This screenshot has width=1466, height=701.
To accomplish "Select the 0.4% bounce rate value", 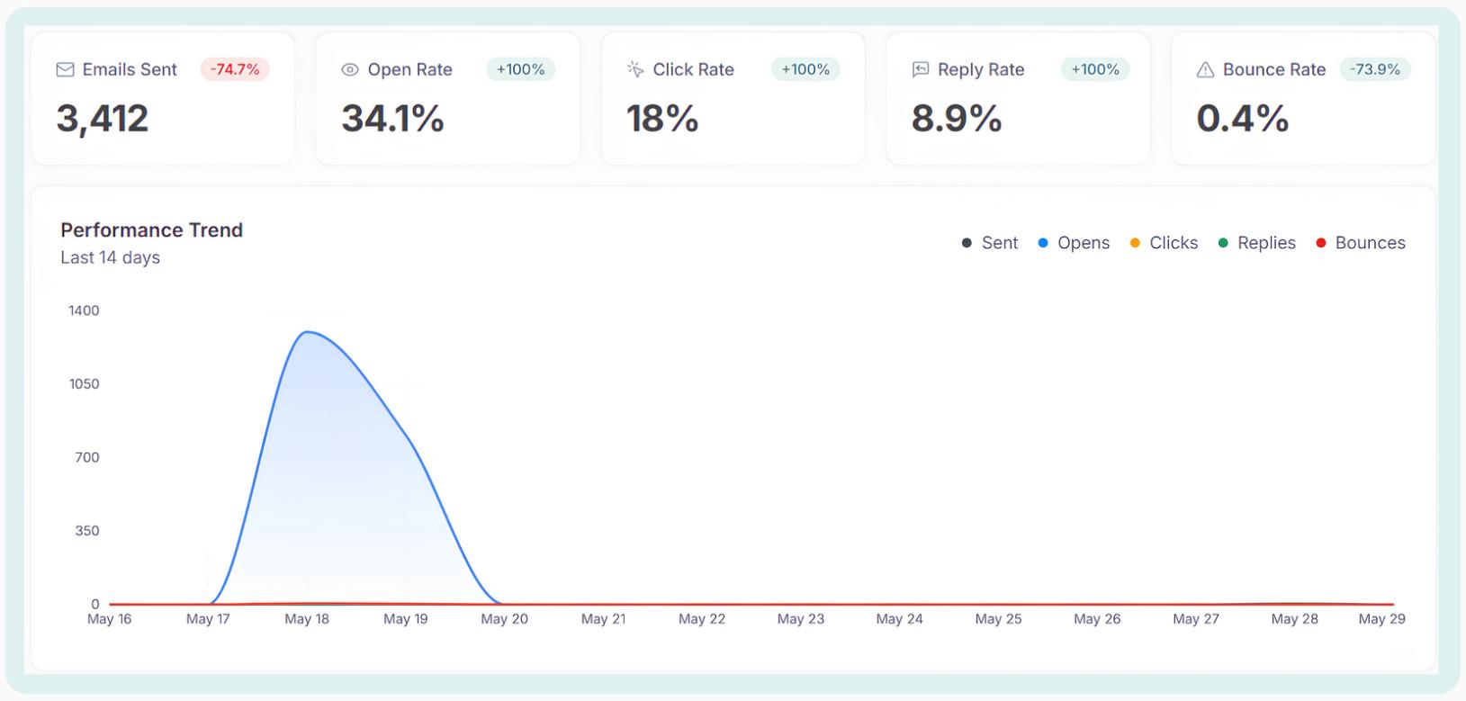I will [1243, 119].
